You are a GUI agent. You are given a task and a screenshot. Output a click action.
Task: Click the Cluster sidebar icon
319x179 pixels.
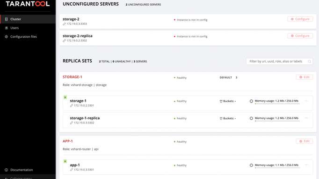pos(6,19)
